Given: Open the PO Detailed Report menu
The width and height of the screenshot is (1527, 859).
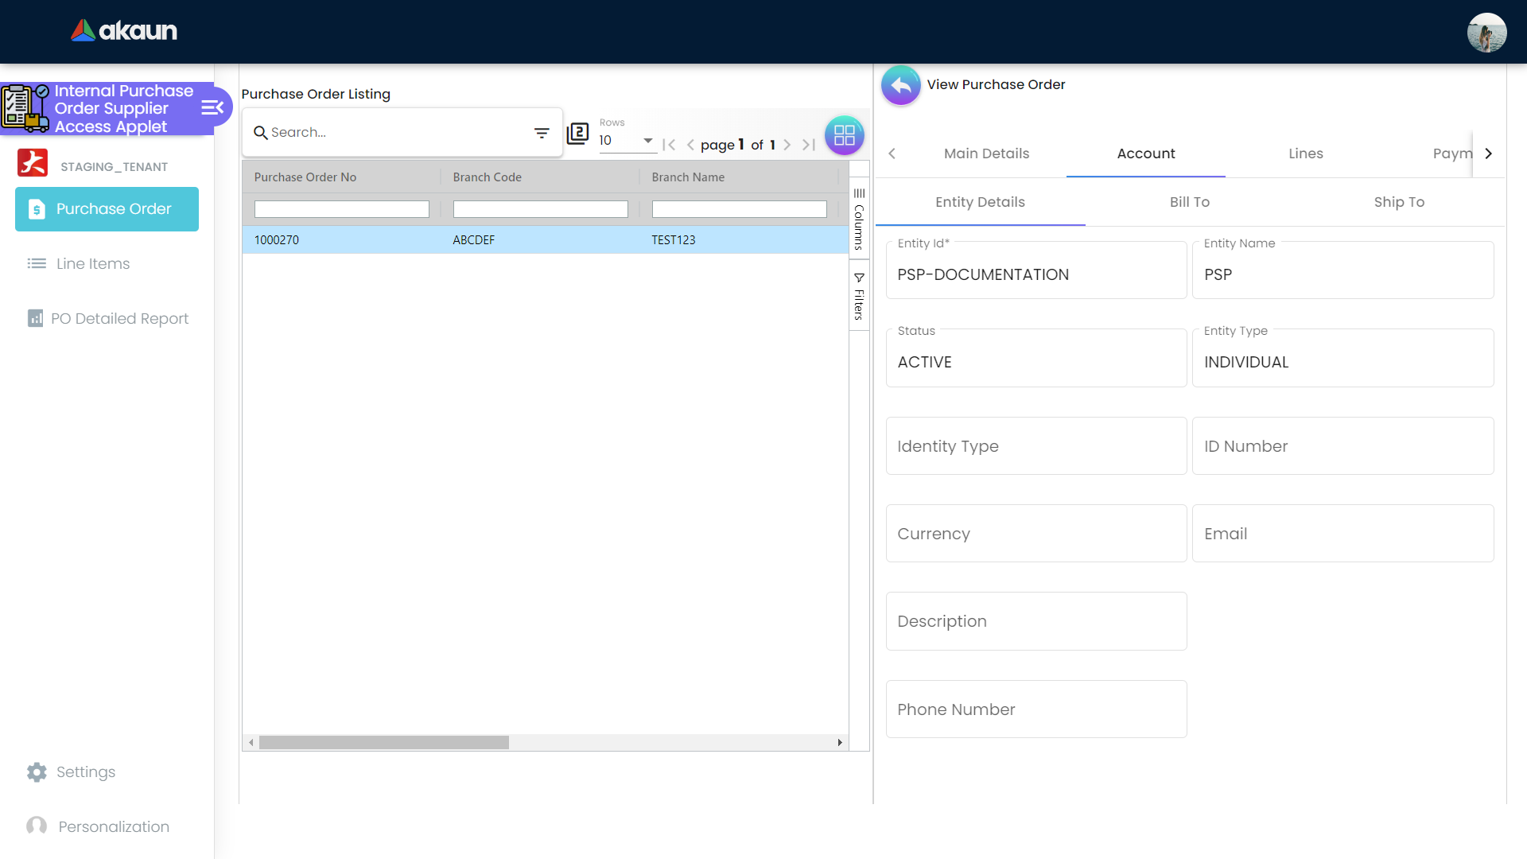Looking at the screenshot, I should (119, 319).
